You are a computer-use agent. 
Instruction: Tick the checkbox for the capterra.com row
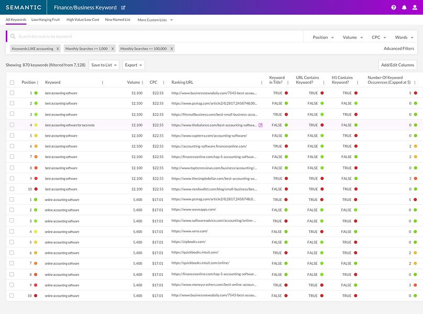(12, 136)
